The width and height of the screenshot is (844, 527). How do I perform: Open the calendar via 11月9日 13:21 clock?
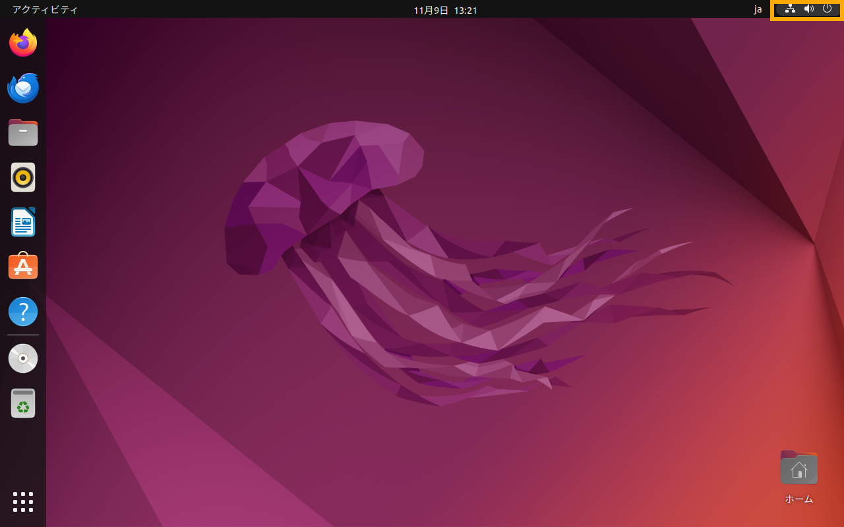tap(445, 10)
